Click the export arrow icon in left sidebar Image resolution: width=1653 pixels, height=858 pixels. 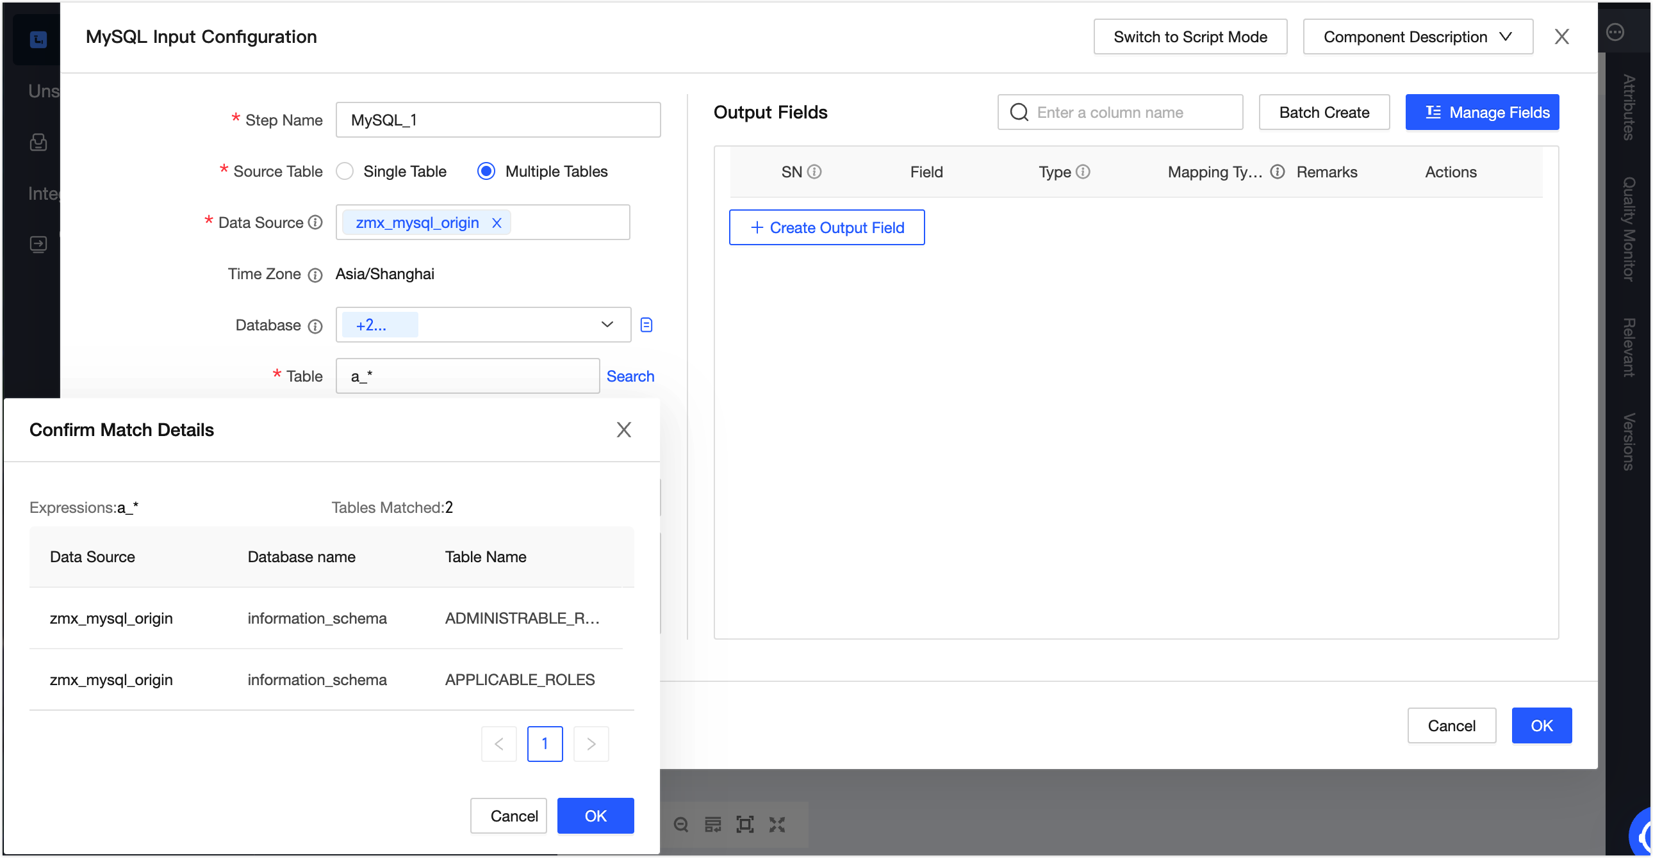38,245
